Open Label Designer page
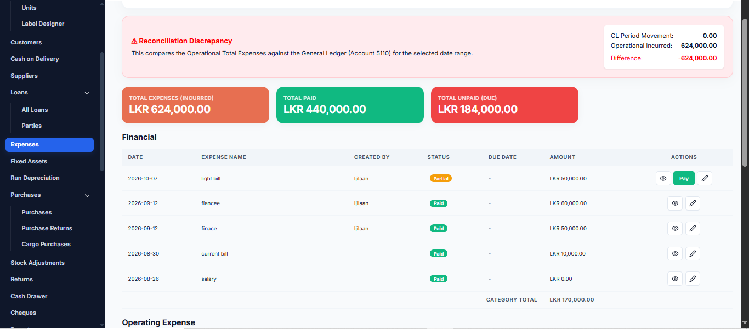Image resolution: width=749 pixels, height=329 pixels. coord(43,24)
